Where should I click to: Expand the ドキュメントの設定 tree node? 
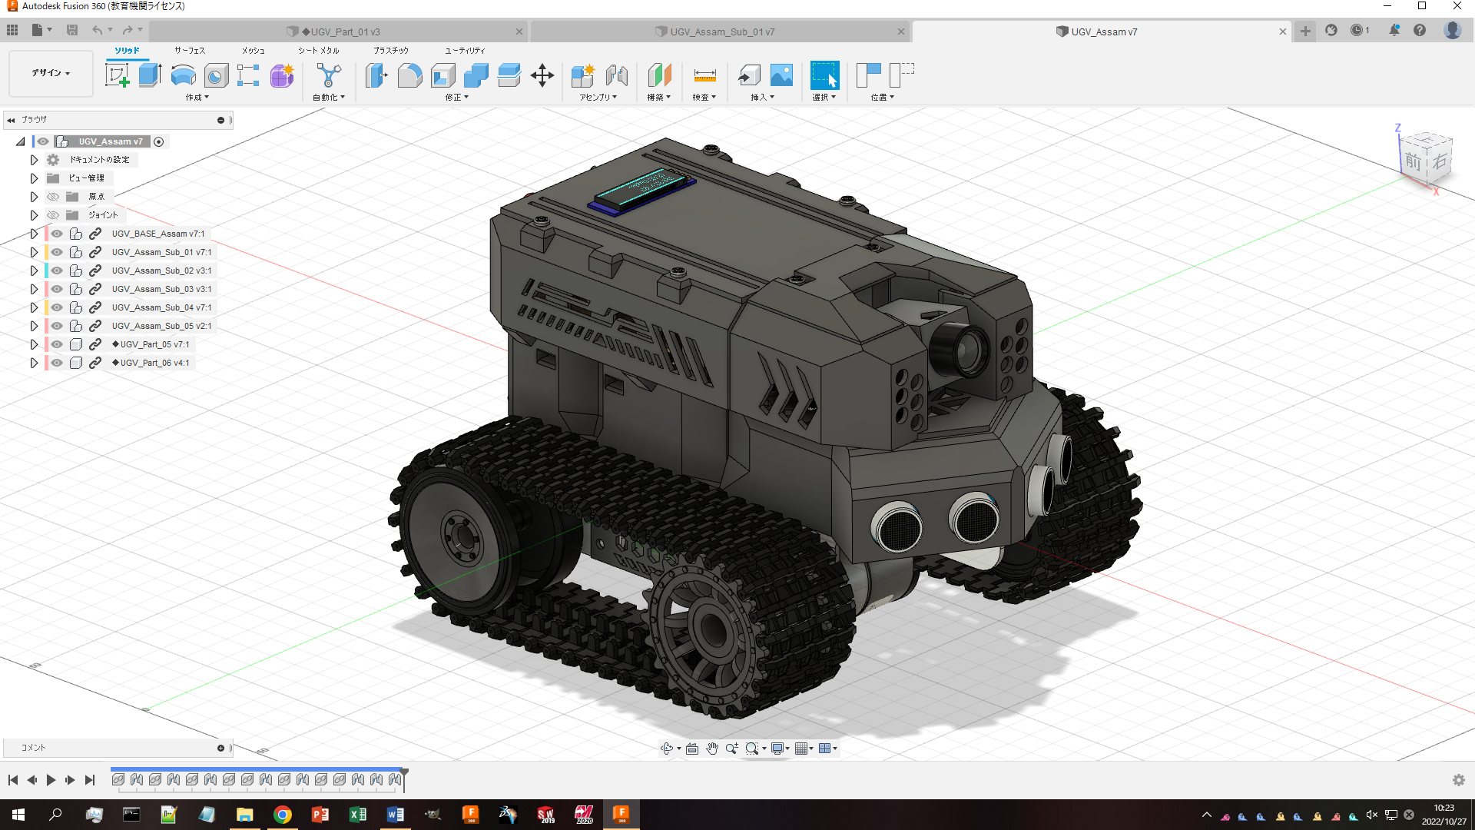(x=34, y=159)
